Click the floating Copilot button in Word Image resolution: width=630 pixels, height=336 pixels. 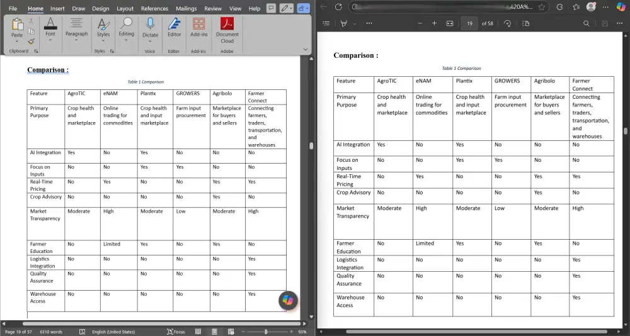pos(288,300)
